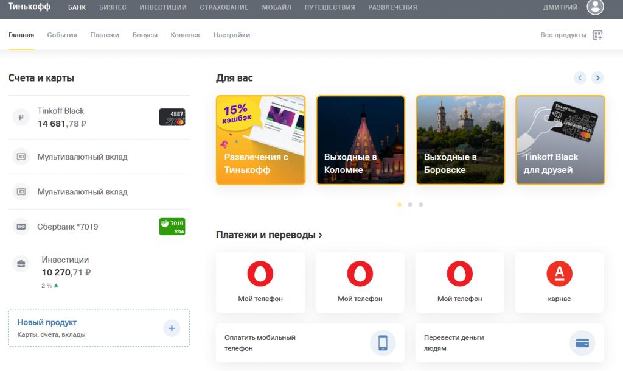
Task: Open the Выходные в Боровске card
Action: (x=460, y=140)
